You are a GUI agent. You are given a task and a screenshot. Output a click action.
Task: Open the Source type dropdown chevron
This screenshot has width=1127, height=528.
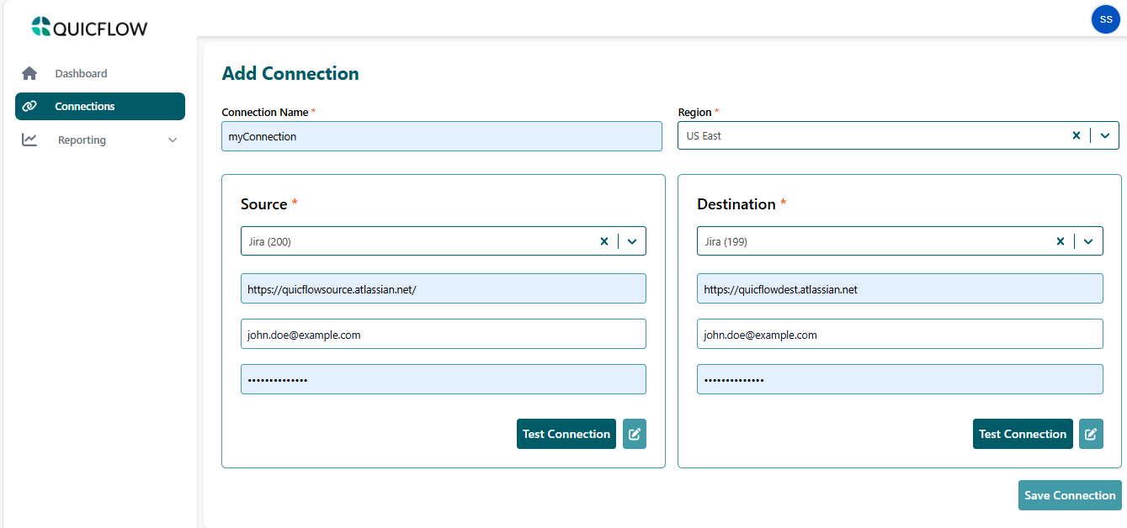[x=632, y=241]
